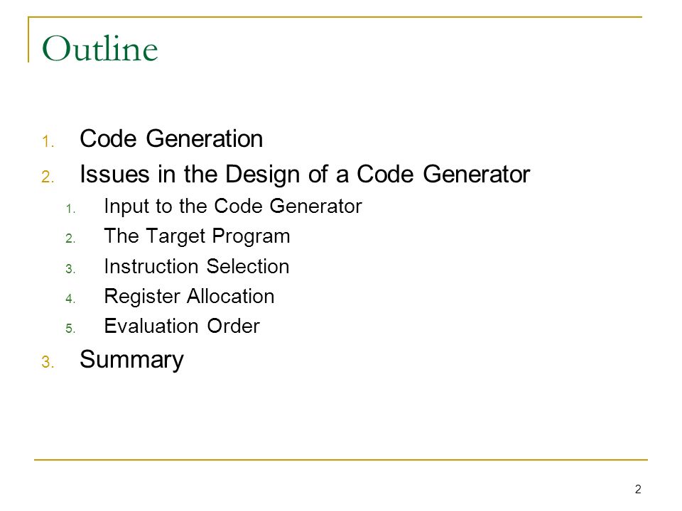Image resolution: width=682 pixels, height=511 pixels.
Task: Click the Register Allocation sub-item
Action: click(x=189, y=297)
